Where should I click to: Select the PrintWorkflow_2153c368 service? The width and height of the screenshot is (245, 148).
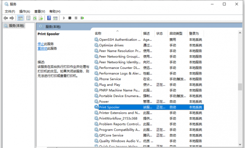149,118
